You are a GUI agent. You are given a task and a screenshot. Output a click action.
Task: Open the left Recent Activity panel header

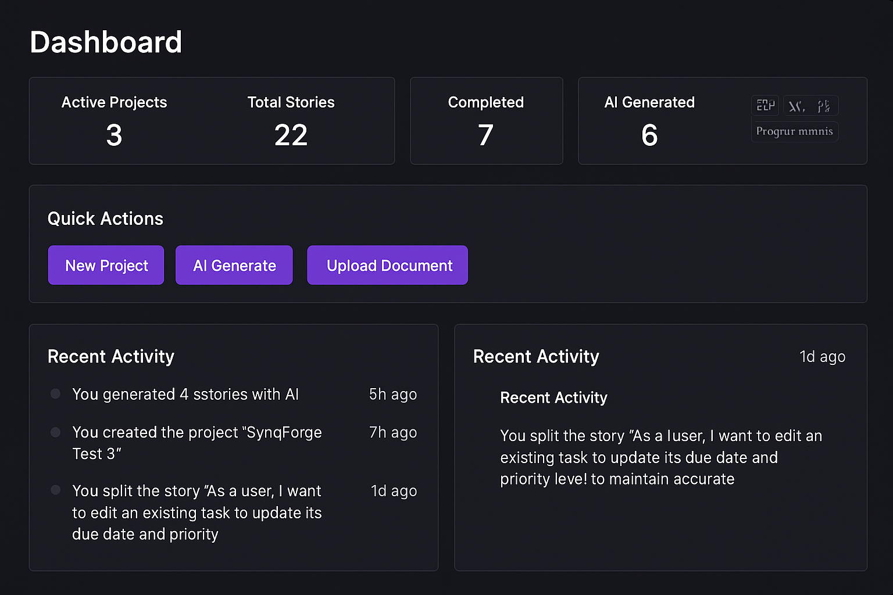click(110, 356)
